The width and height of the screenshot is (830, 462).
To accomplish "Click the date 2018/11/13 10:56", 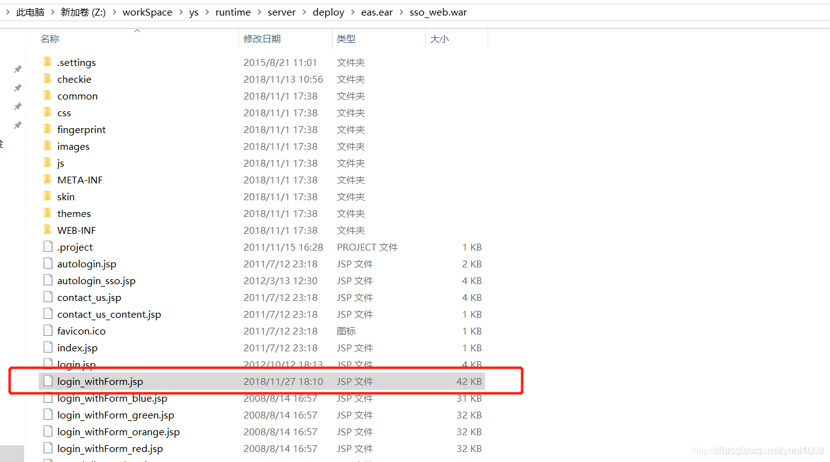I will click(x=283, y=79).
